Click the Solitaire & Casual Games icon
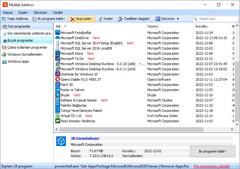The height and width of the screenshot is (169, 240). coord(57,100)
